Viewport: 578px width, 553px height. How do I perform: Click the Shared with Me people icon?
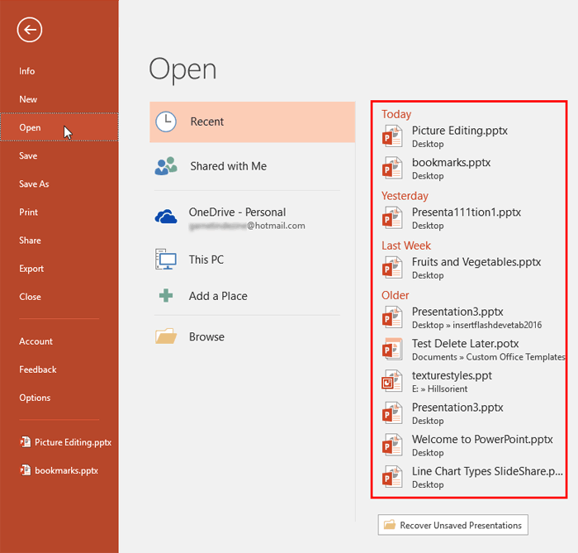click(x=166, y=166)
